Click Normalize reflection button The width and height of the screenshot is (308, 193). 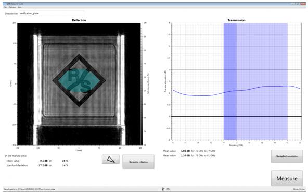[x=138, y=162]
